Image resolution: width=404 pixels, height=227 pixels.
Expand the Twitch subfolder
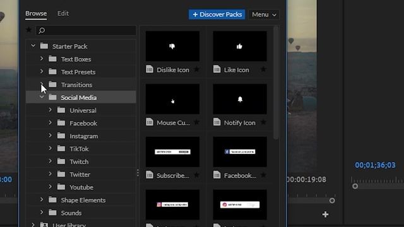pyautogui.click(x=50, y=161)
